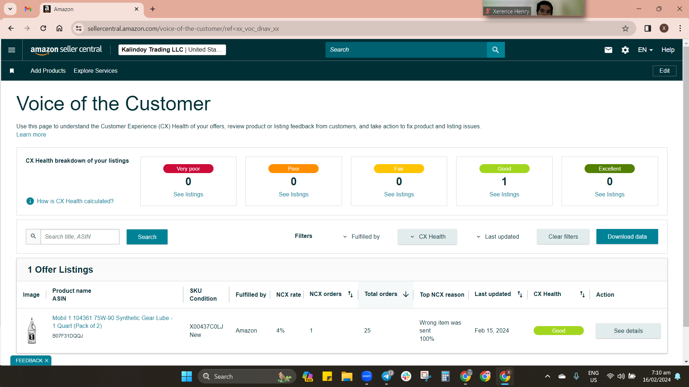Viewport: 689px width, 387px height.
Task: See listings under Good
Action: (x=504, y=194)
